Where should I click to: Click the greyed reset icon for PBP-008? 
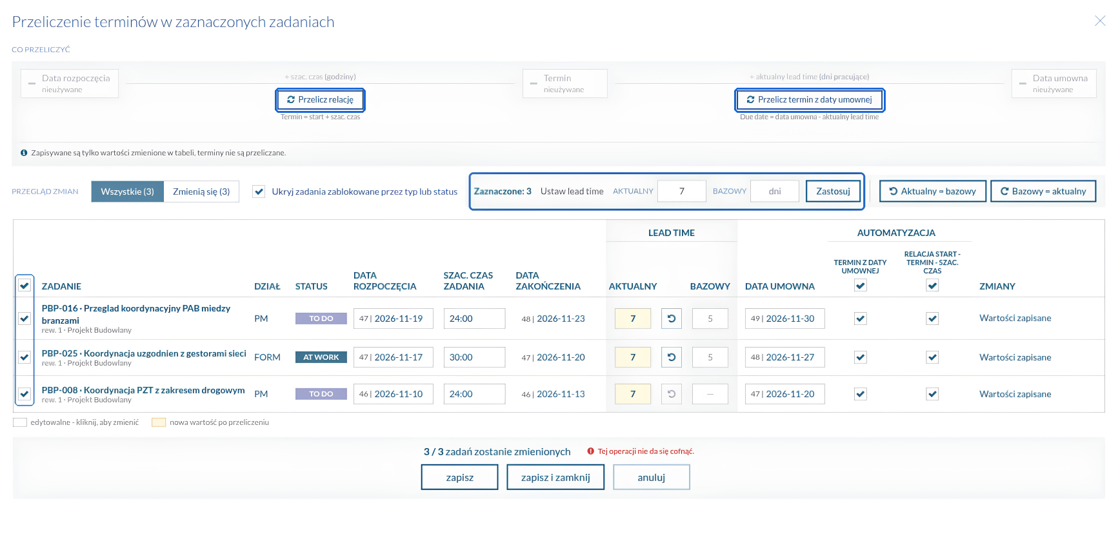[x=672, y=394]
